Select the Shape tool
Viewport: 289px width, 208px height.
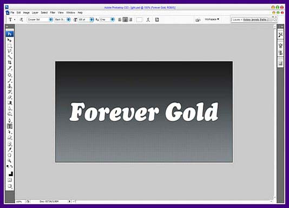point(9,138)
